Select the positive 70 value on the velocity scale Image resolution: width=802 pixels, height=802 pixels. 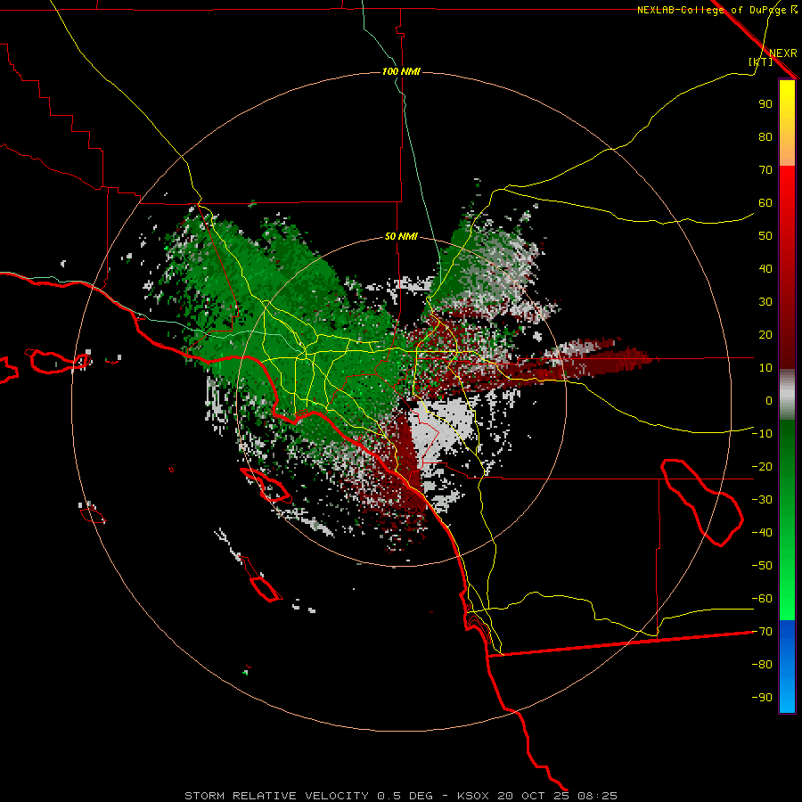point(765,170)
